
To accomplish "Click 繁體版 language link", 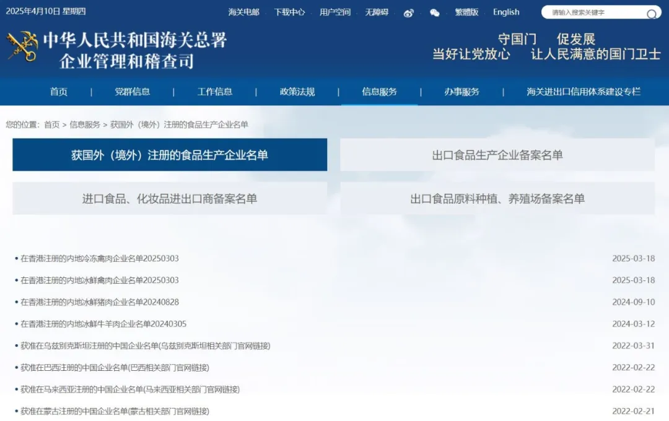I will [466, 12].
